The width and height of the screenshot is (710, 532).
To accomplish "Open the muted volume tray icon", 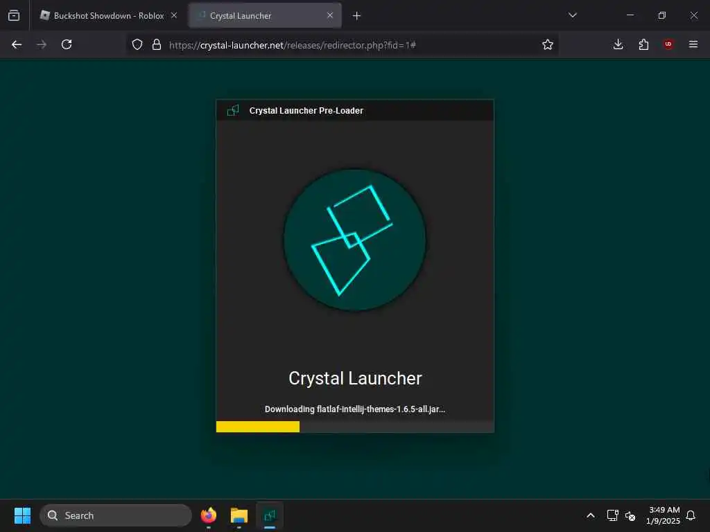I will pos(630,515).
